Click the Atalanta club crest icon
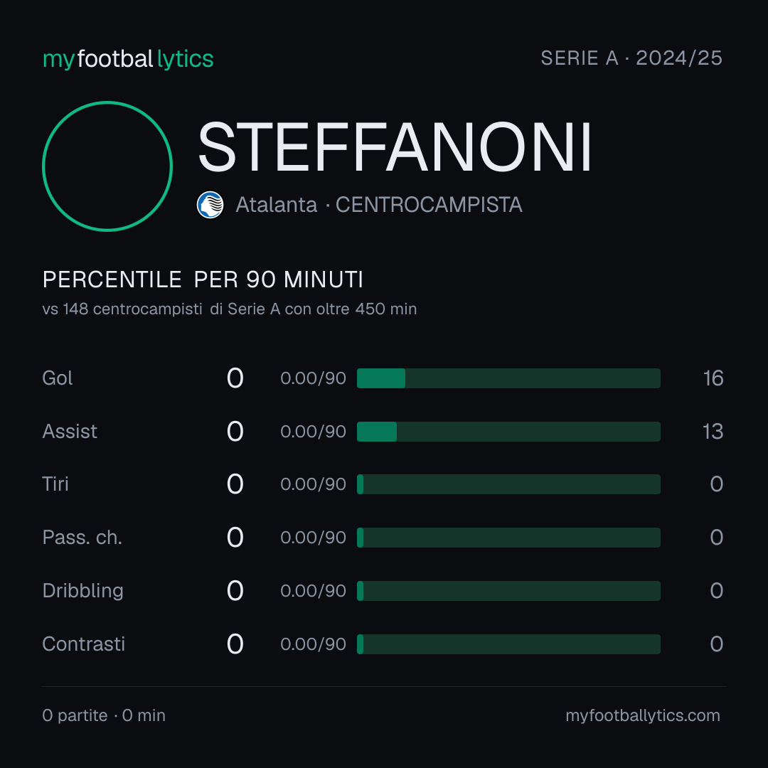Image resolution: width=768 pixels, height=768 pixels. coord(210,205)
